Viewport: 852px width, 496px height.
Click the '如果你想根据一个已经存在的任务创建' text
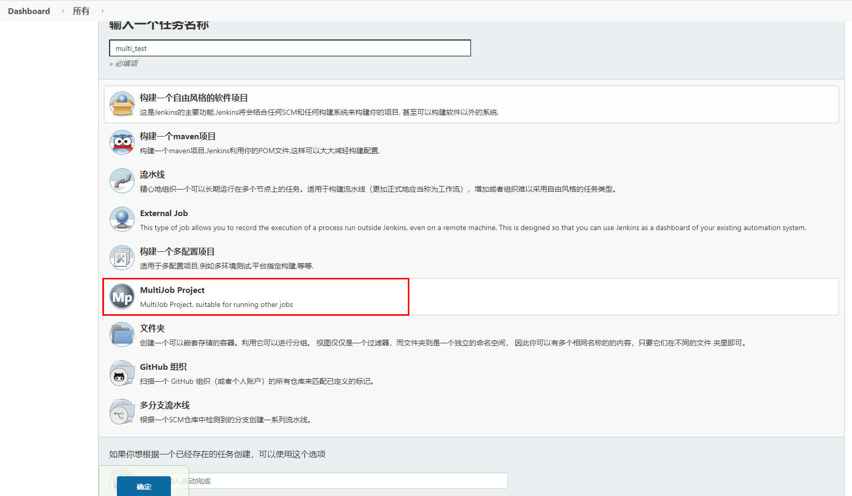click(x=217, y=454)
